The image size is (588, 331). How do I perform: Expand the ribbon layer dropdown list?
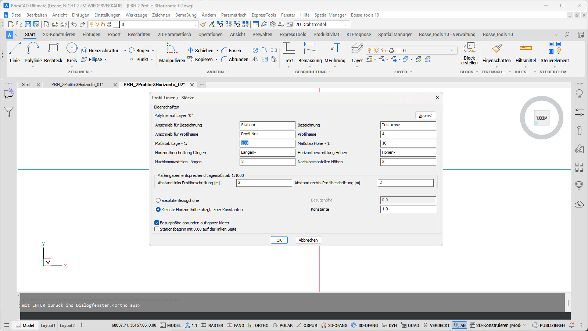click(452, 50)
